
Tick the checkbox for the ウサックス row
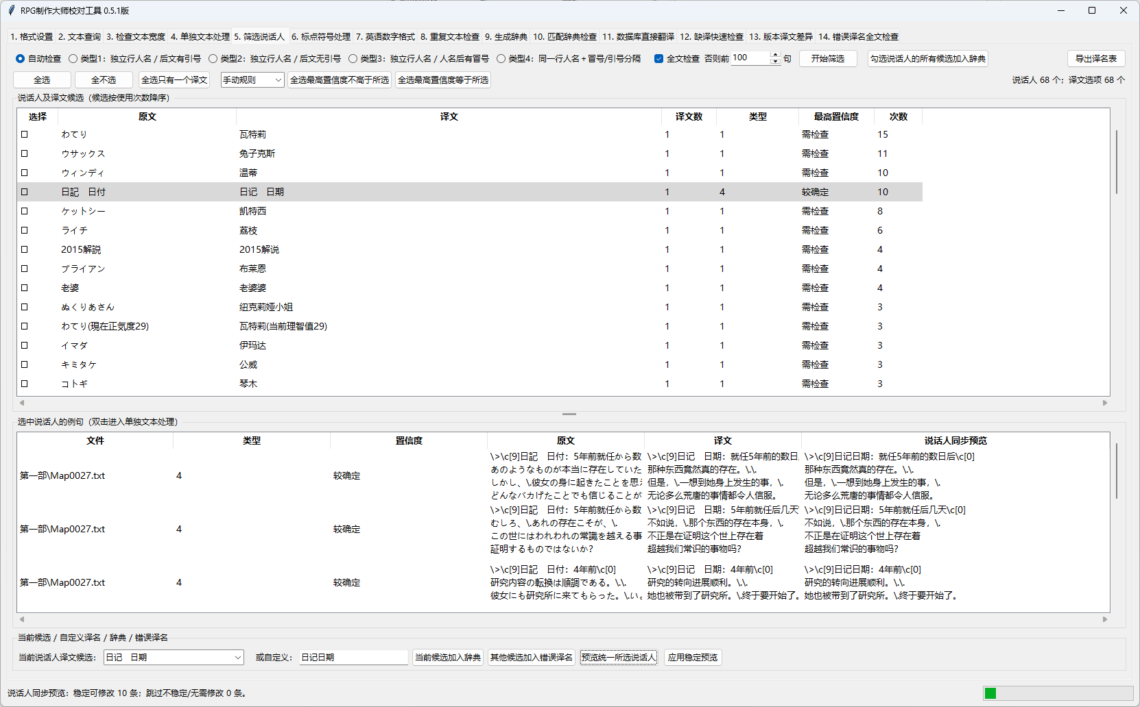25,153
